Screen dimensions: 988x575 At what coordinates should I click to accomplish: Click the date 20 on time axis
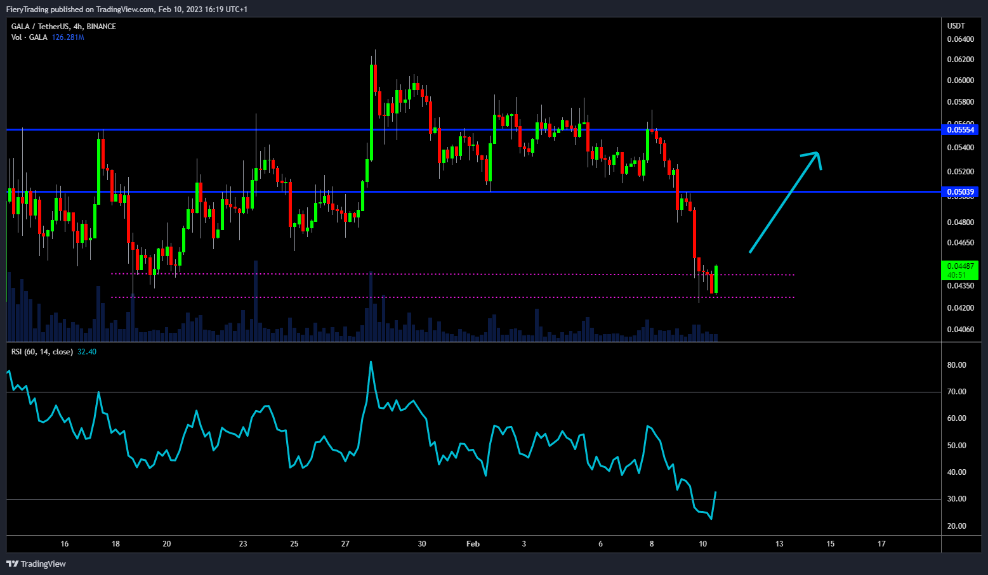tap(167, 544)
